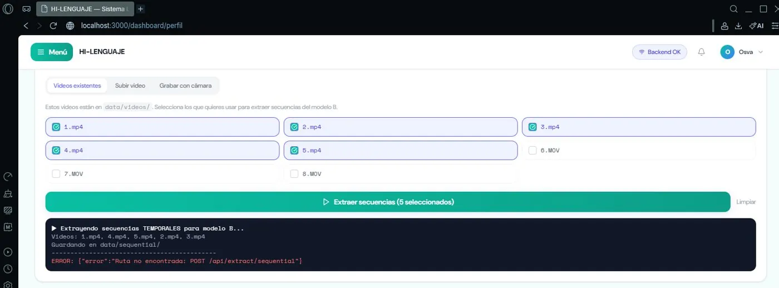The image size is (779, 288).
Task: Click the Backend OK status badge
Action: pos(660,52)
